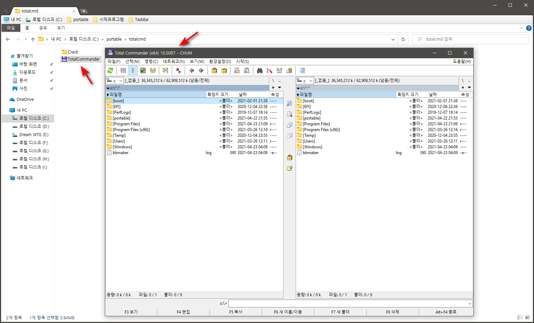Click the Move files icon between panels
Viewport: 534px width, 323px height.
[290, 136]
